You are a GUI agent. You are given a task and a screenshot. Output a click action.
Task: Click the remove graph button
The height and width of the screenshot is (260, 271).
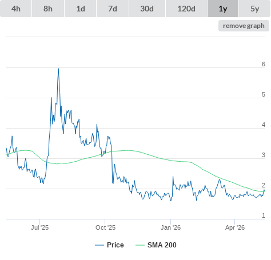tap(244, 26)
